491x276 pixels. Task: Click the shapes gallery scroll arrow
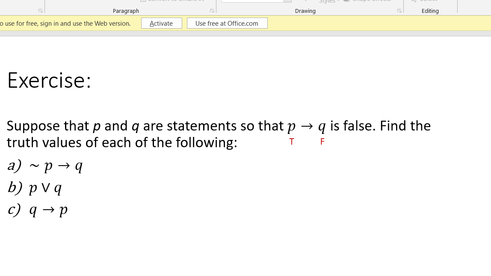288,1
